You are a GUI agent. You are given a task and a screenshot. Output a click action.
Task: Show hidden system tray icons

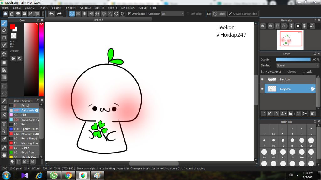[x=297, y=175]
